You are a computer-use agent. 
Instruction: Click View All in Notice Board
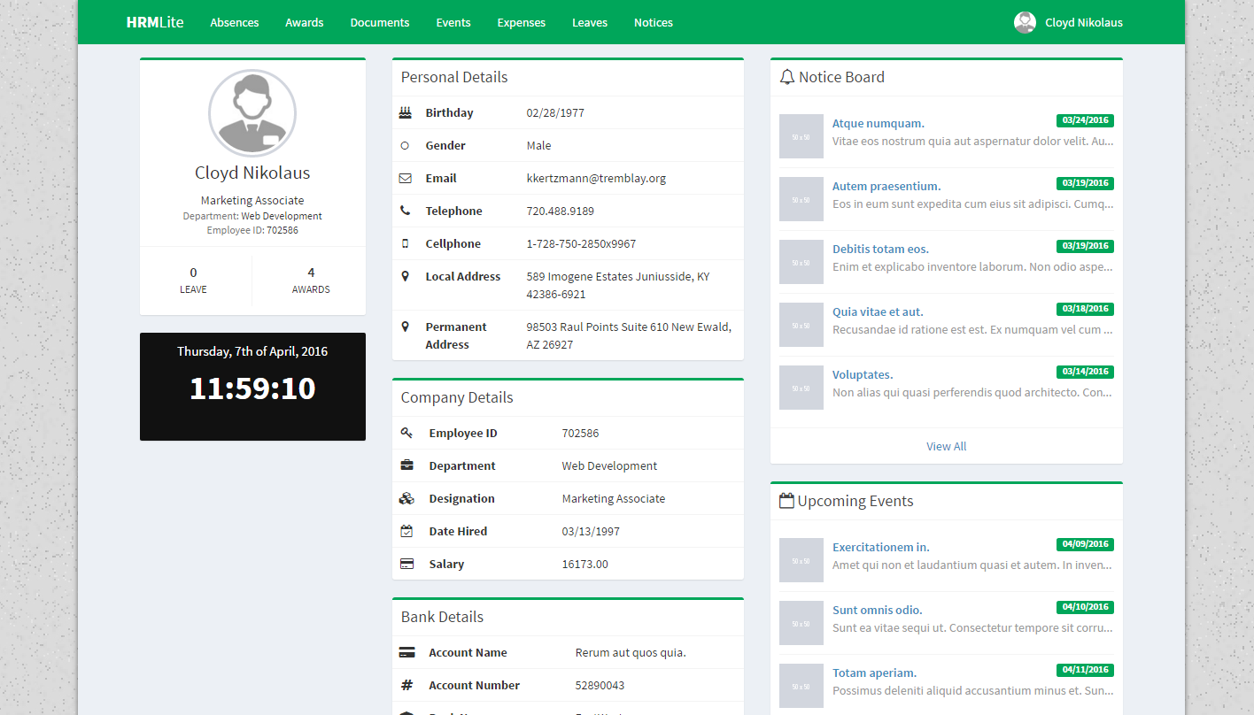(946, 446)
